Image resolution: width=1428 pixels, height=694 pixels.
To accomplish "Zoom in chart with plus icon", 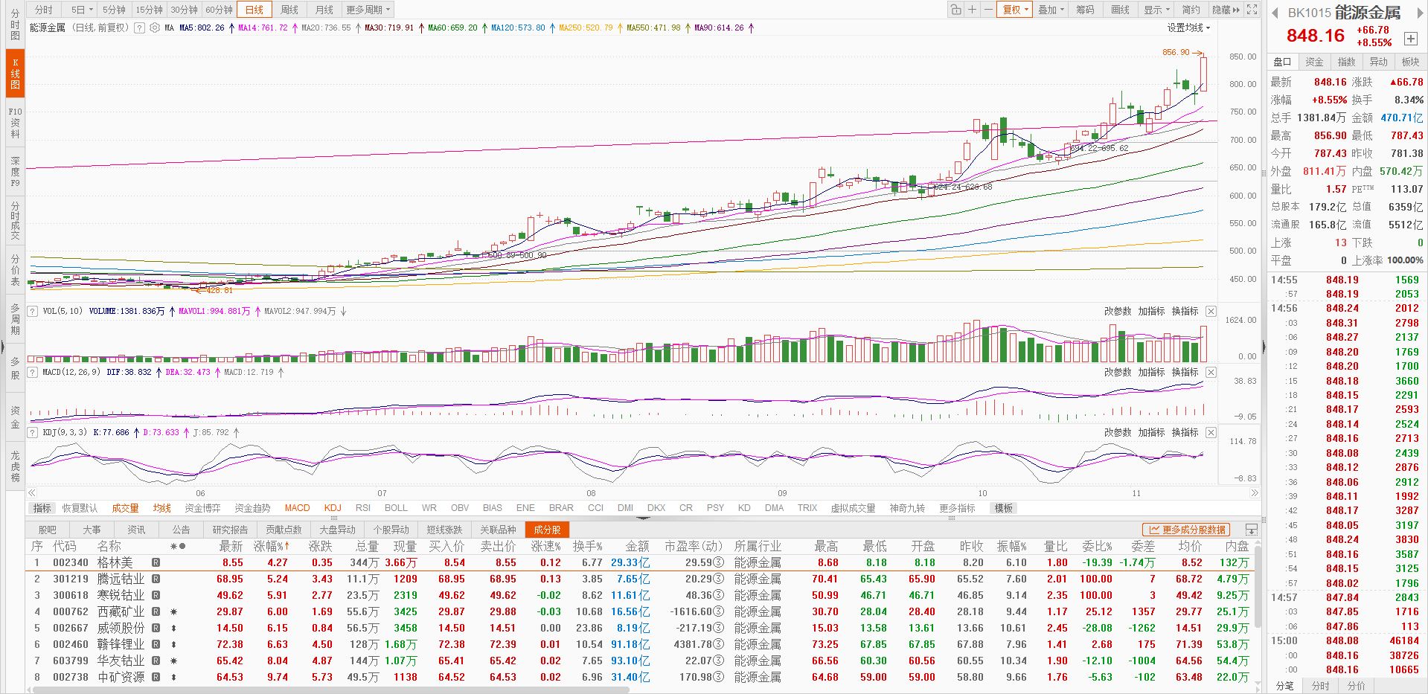I will (x=972, y=10).
